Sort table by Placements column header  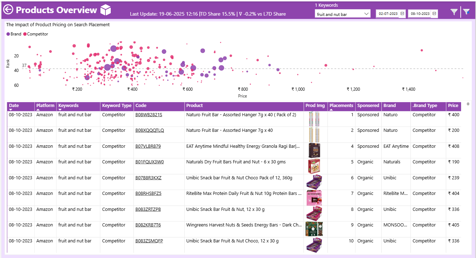pos(341,106)
